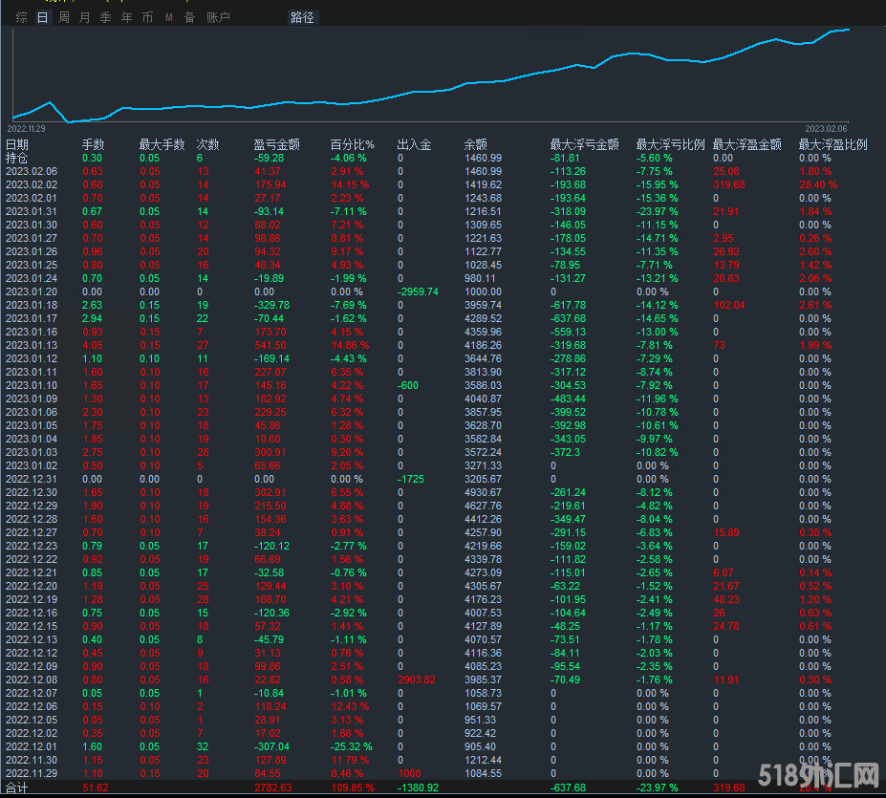Select the 季 (quarterly) tab
This screenshot has height=798, width=886.
(x=106, y=17)
